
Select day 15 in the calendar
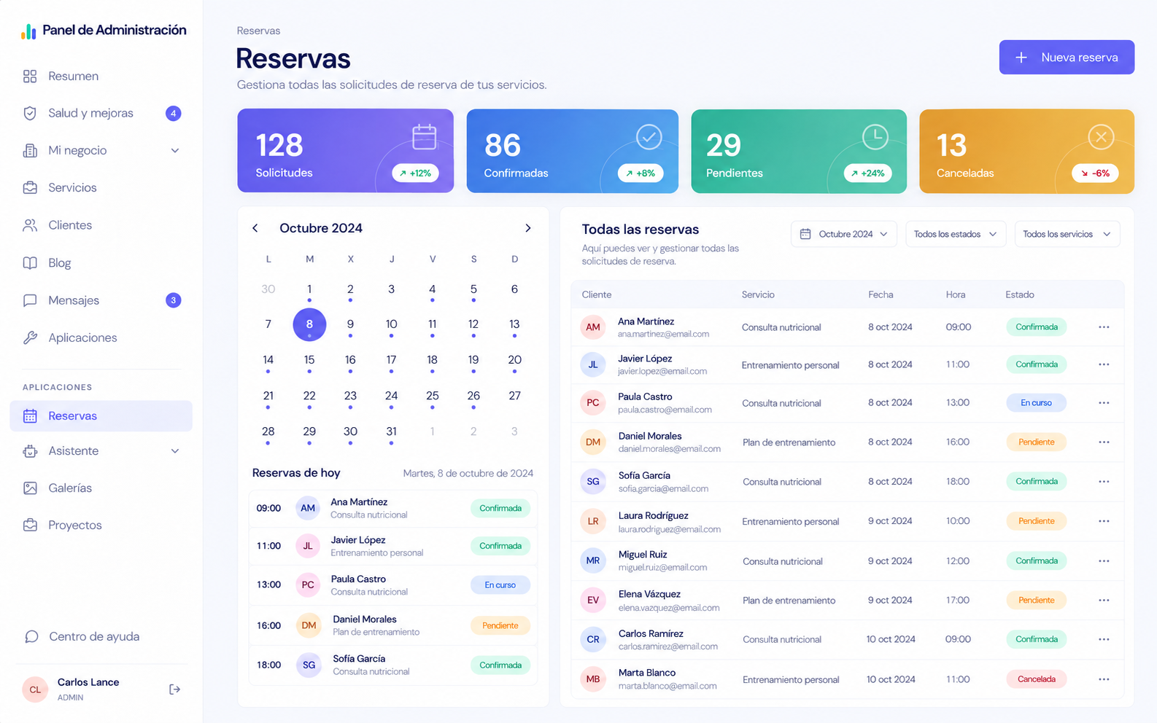tap(309, 360)
